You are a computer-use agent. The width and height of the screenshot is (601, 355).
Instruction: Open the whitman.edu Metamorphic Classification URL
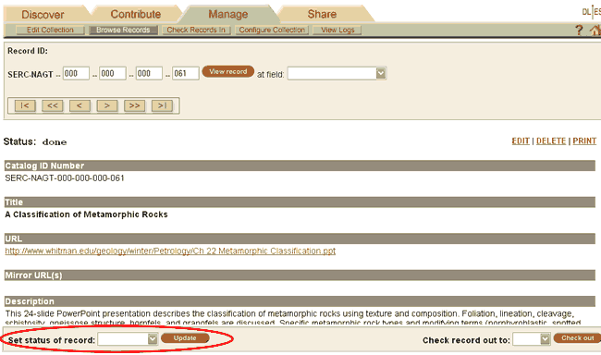coord(170,251)
